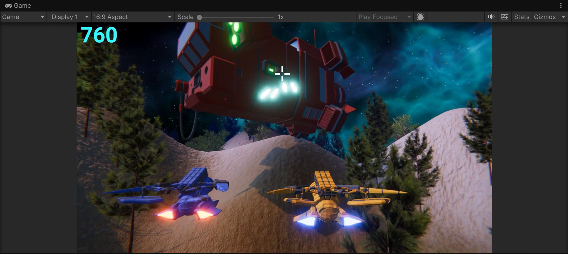Click the 760 score text

[99, 35]
